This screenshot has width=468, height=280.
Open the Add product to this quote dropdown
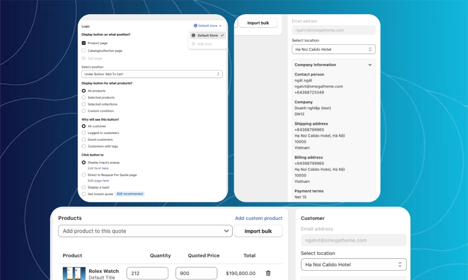click(x=145, y=231)
